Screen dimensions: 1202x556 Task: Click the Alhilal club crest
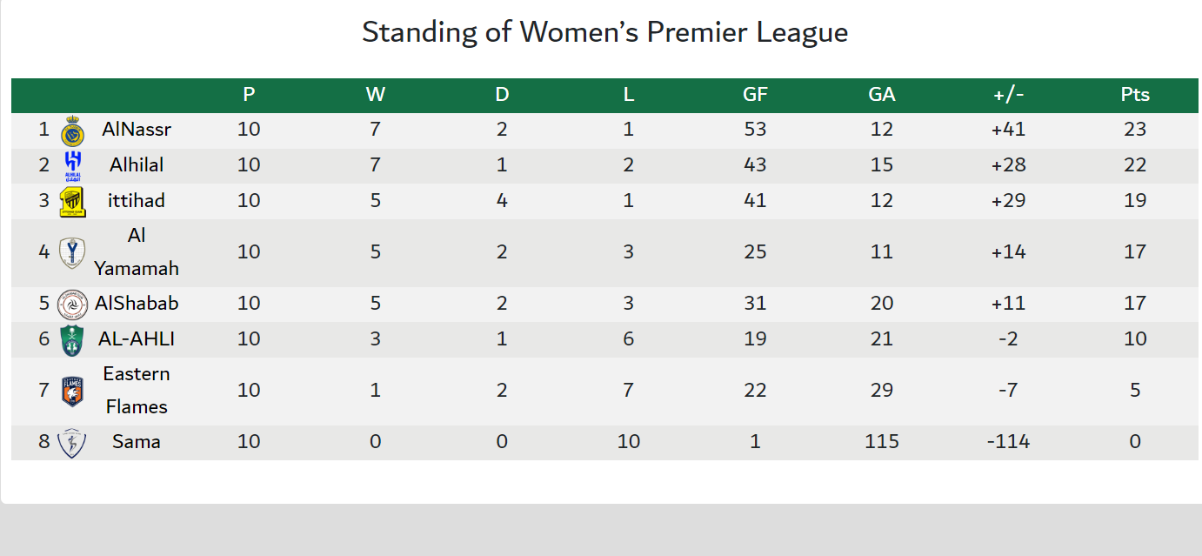[x=72, y=165]
